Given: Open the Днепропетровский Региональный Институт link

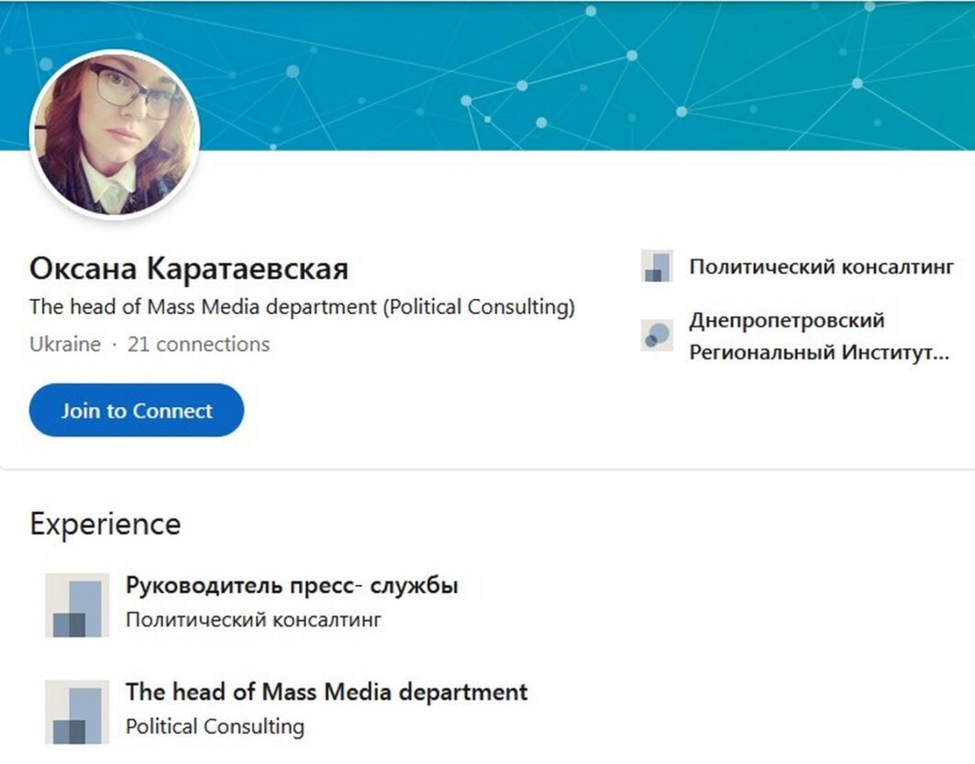Looking at the screenshot, I should tap(818, 337).
